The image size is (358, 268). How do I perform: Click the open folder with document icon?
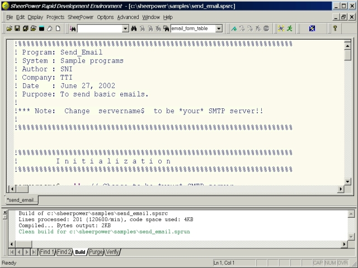click(34, 28)
